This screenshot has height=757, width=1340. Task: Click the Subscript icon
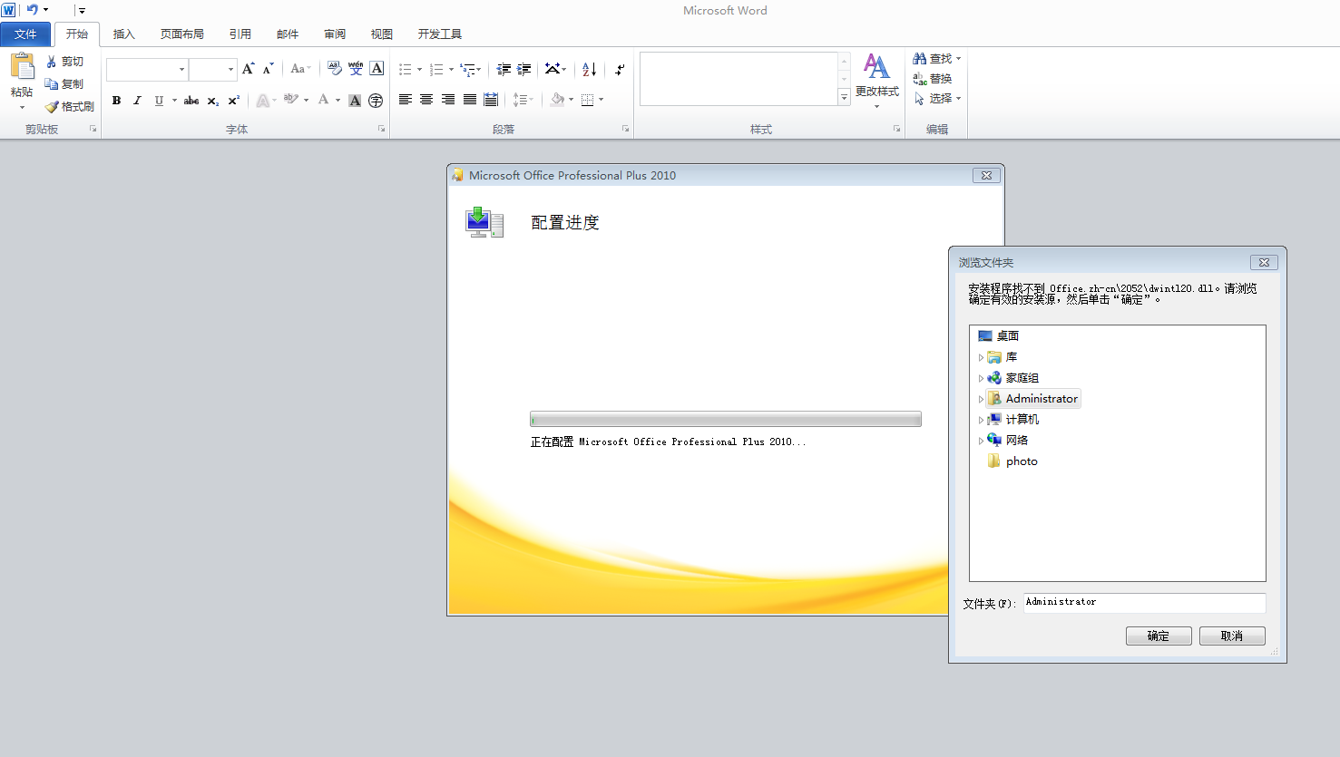(212, 101)
